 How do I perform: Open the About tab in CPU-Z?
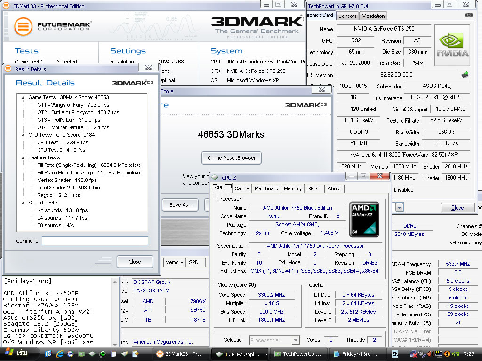[x=334, y=188]
